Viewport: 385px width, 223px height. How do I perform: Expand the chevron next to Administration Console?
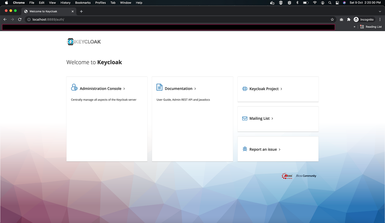click(124, 89)
